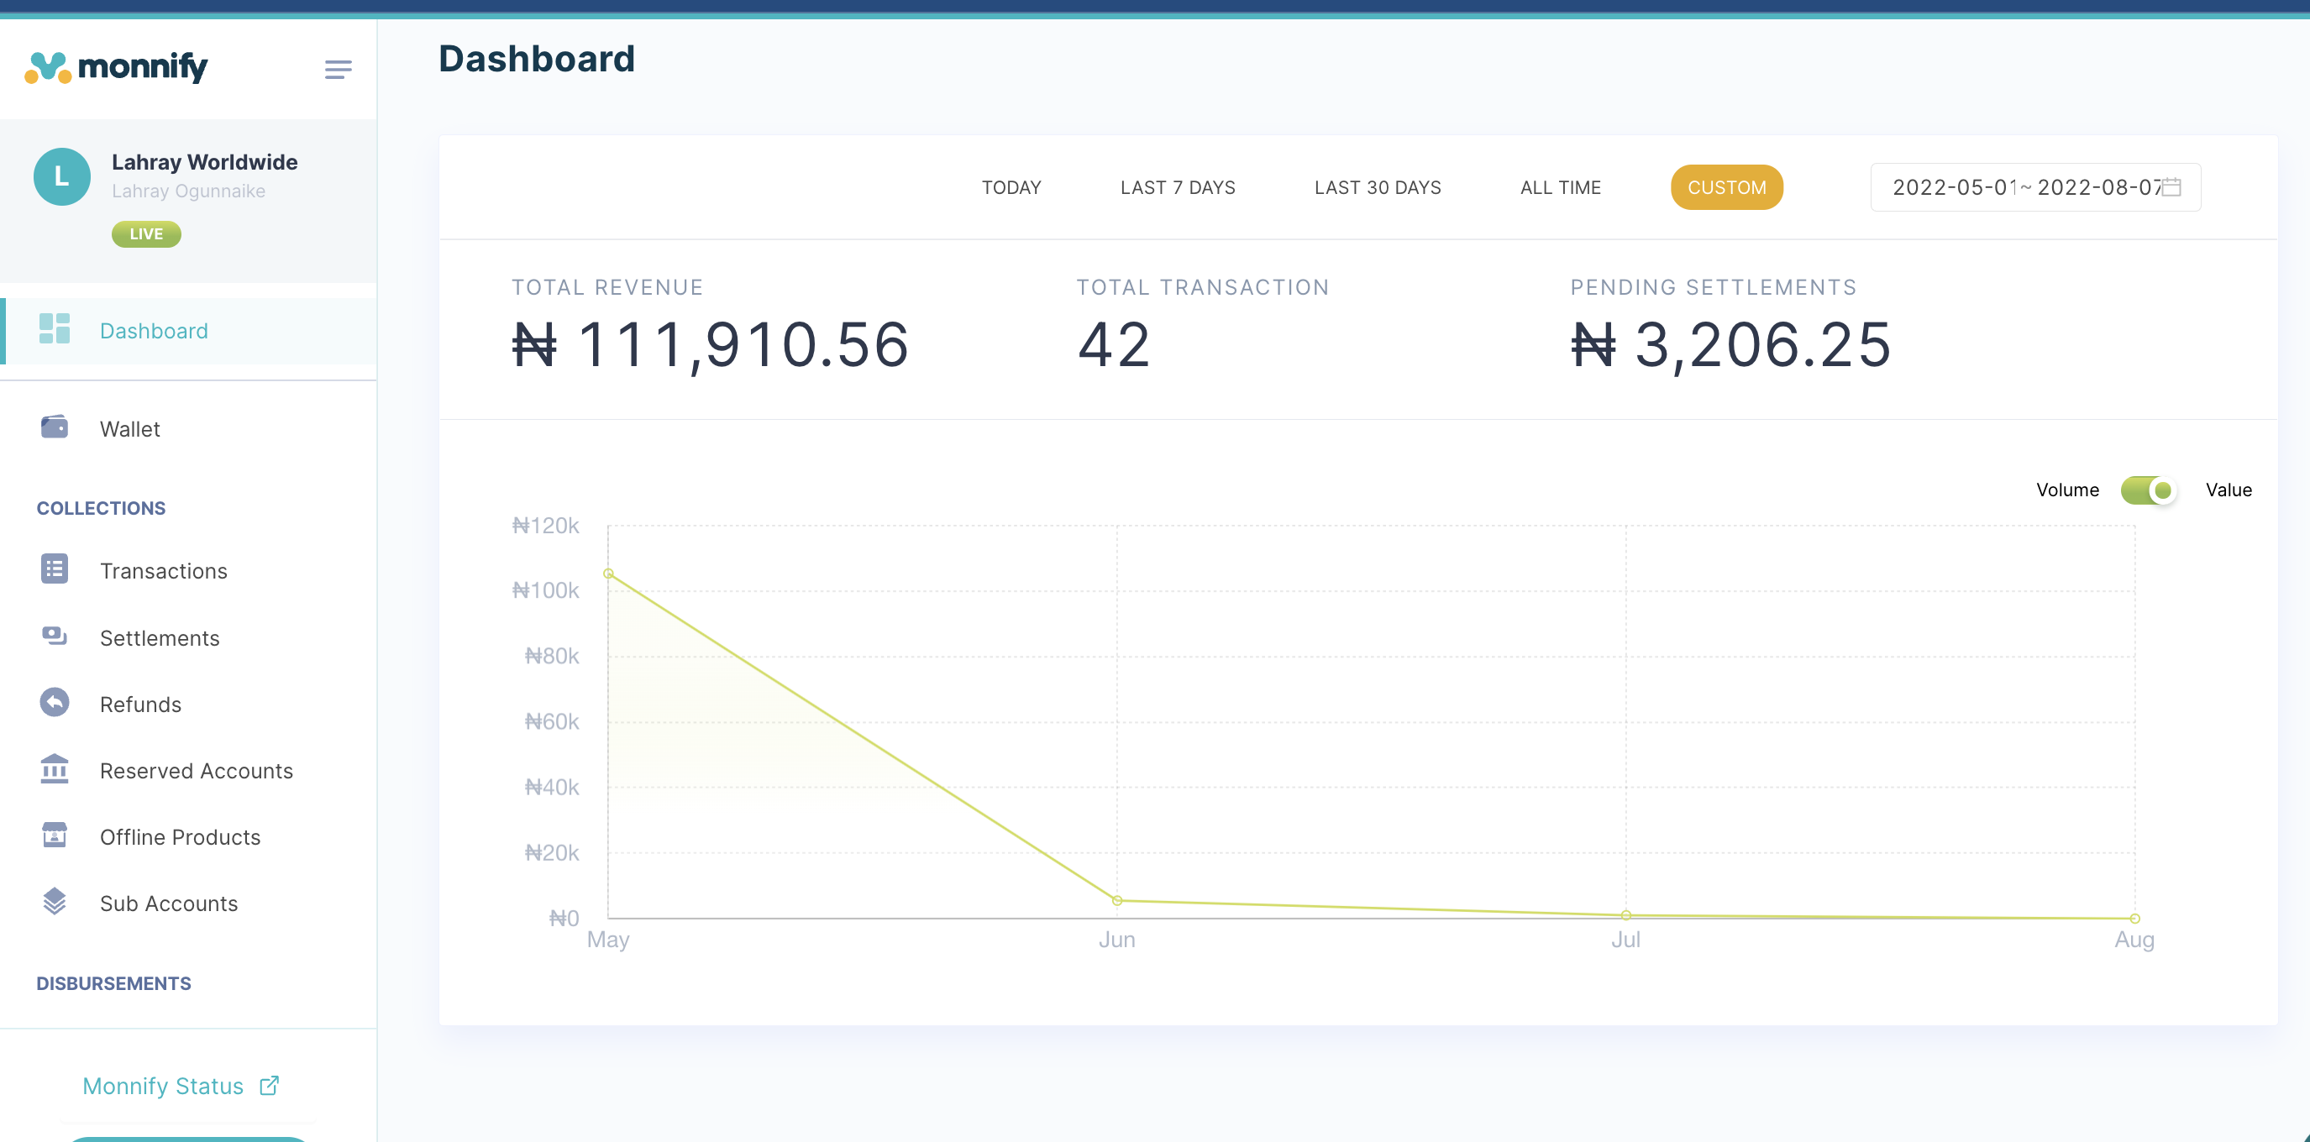Click the Transactions list icon
This screenshot has width=2310, height=1142.
(x=54, y=569)
